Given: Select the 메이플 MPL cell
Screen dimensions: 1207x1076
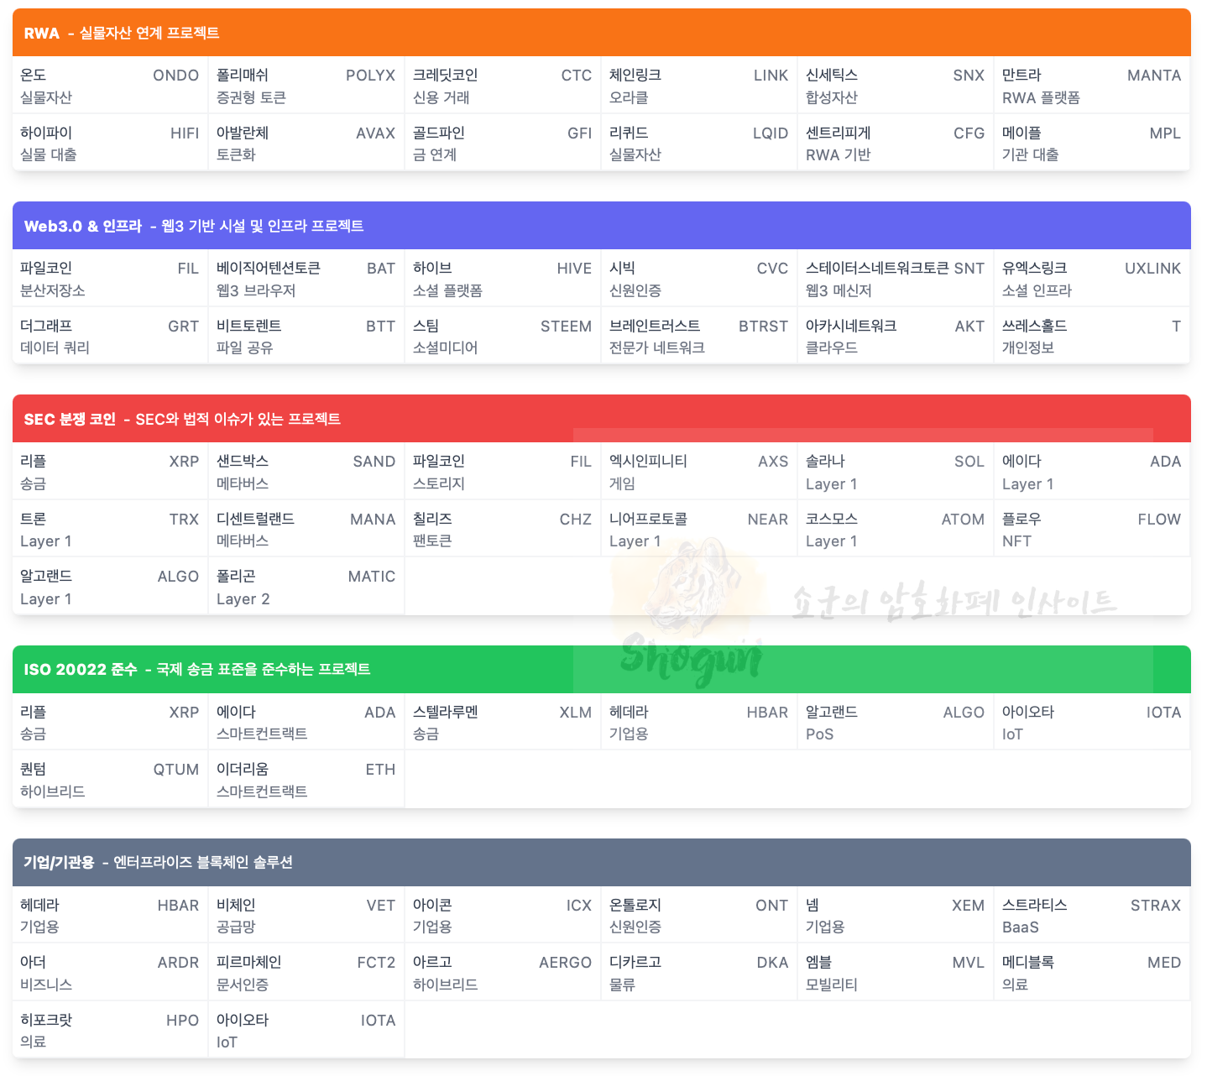Looking at the screenshot, I should (x=1092, y=143).
